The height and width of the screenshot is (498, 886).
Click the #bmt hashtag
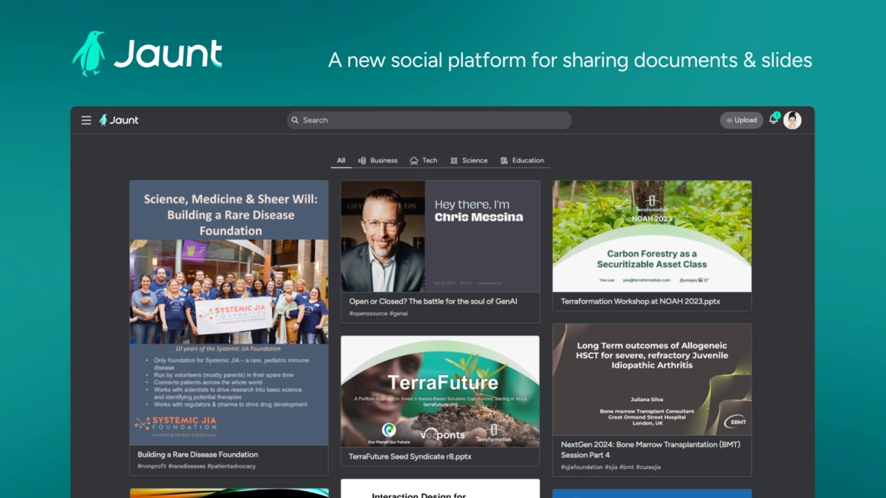coord(626,468)
